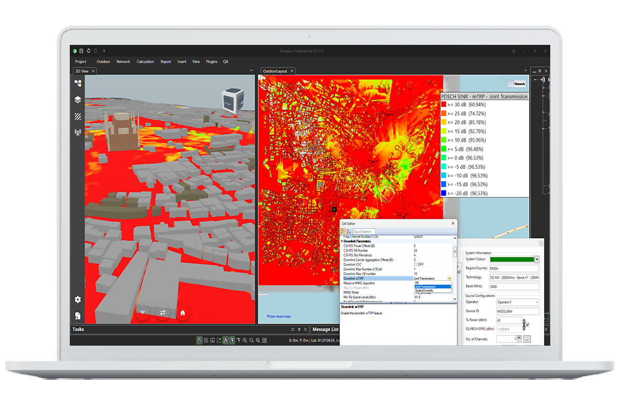
Task: Click the list view icon in status bar
Action: point(265,341)
